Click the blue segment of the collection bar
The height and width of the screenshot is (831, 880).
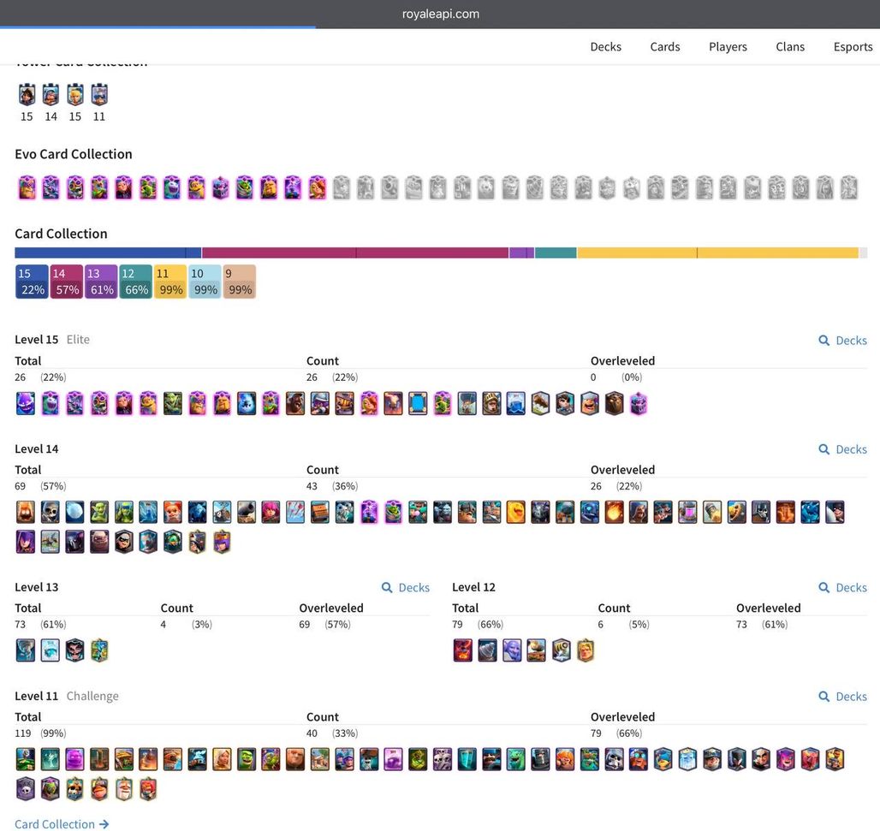108,252
